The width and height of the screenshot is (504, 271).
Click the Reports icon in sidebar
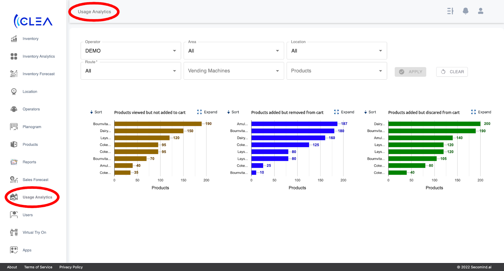point(14,162)
